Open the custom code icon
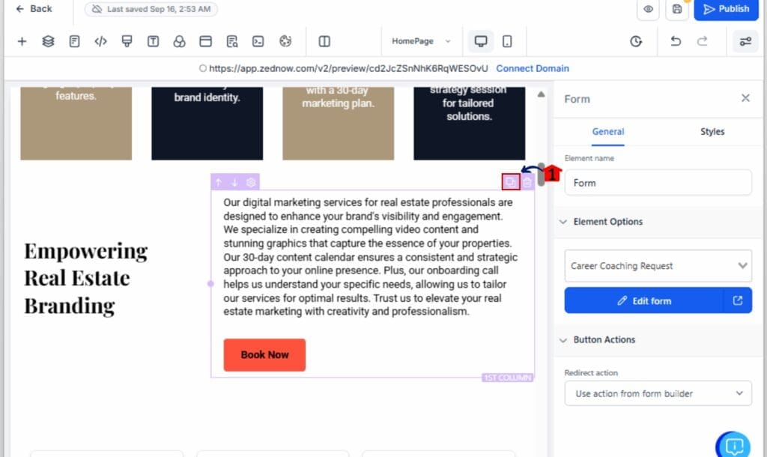 [100, 41]
